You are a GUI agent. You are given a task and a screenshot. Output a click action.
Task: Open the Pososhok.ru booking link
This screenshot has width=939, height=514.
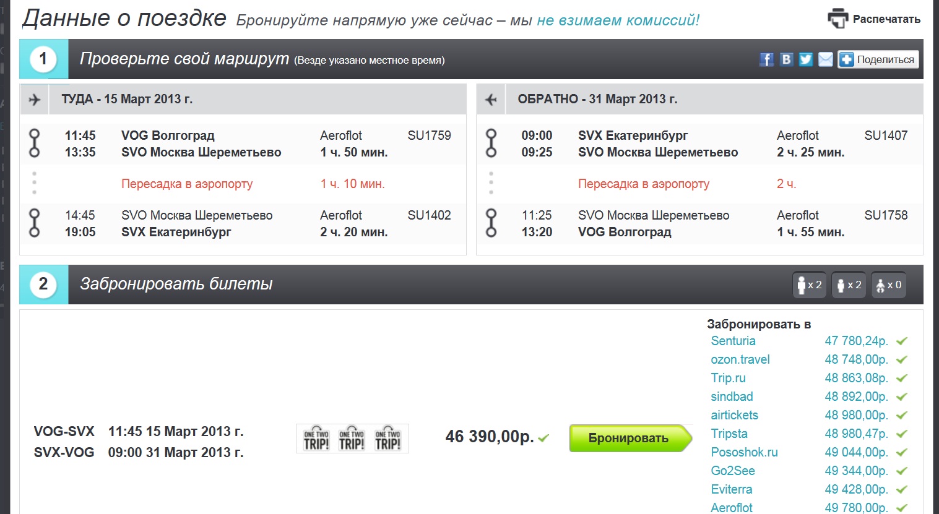click(x=745, y=452)
